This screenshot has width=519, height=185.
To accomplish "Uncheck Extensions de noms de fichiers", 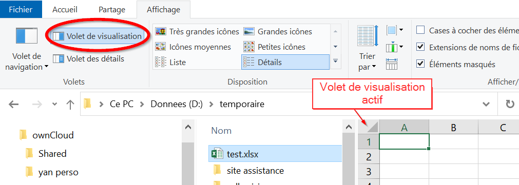I will tap(420, 47).
